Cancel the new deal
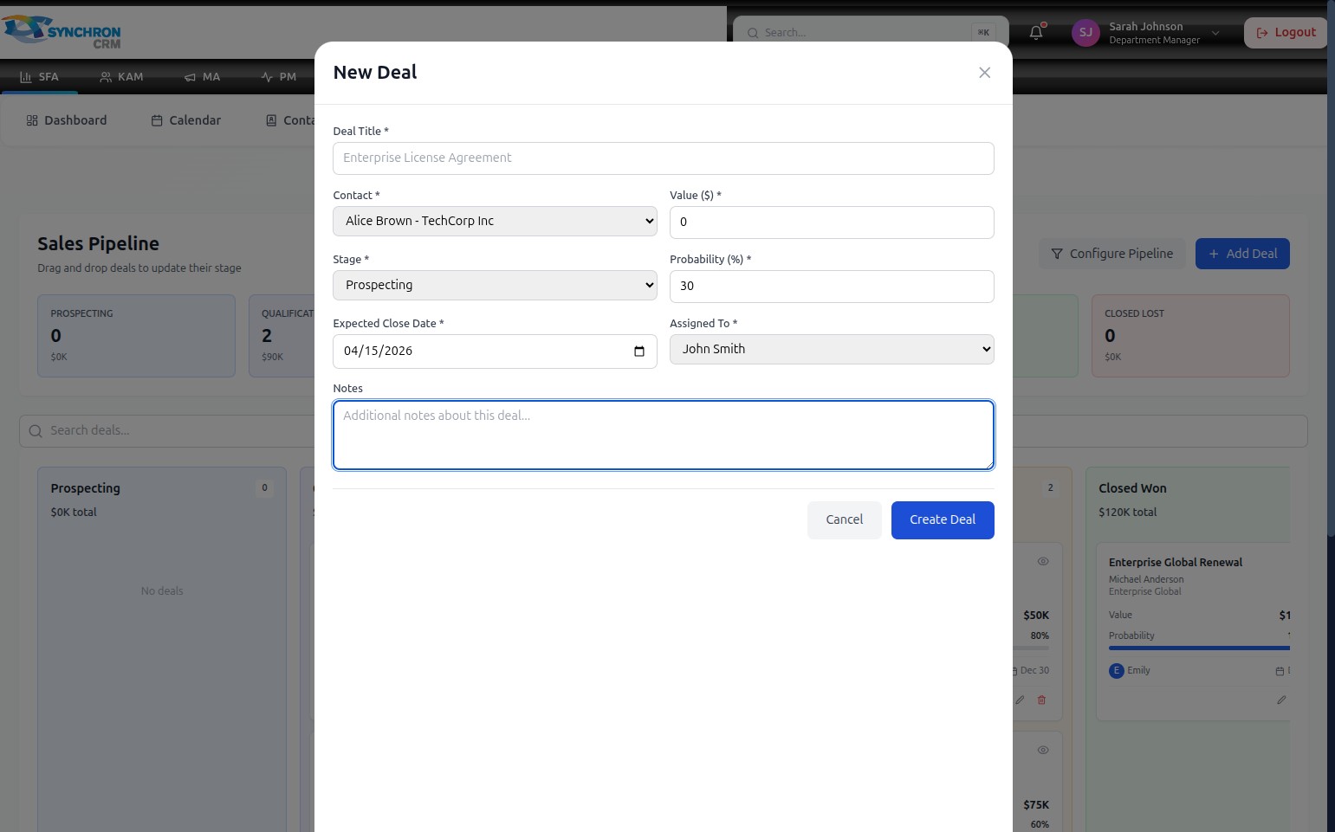1335x832 pixels. point(844,520)
